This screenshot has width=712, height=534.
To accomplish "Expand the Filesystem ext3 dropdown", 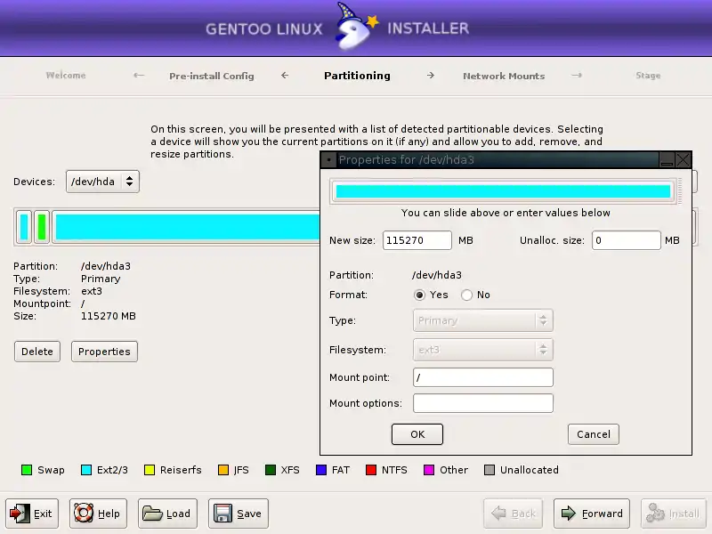I will point(482,350).
